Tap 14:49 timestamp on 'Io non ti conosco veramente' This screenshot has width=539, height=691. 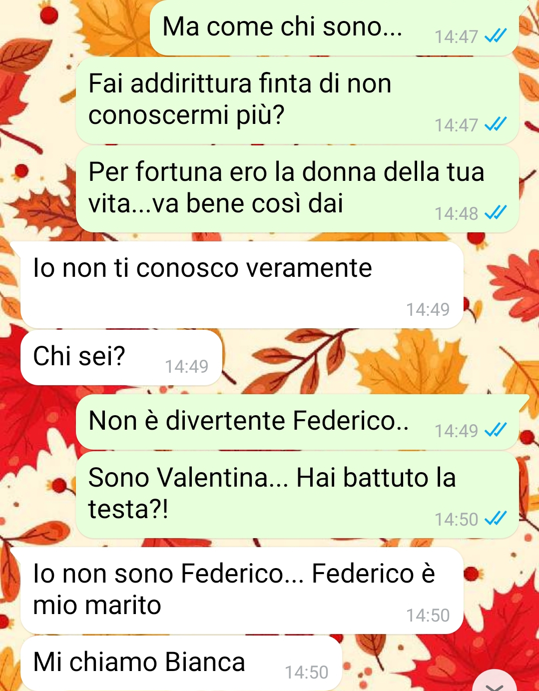pos(428,310)
